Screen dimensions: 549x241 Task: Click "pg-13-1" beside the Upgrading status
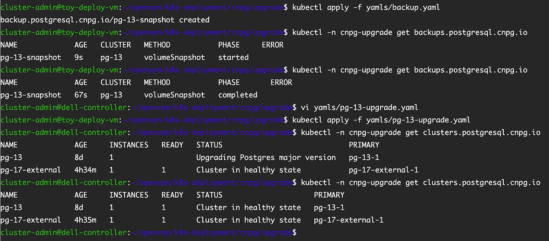pyautogui.click(x=364, y=157)
